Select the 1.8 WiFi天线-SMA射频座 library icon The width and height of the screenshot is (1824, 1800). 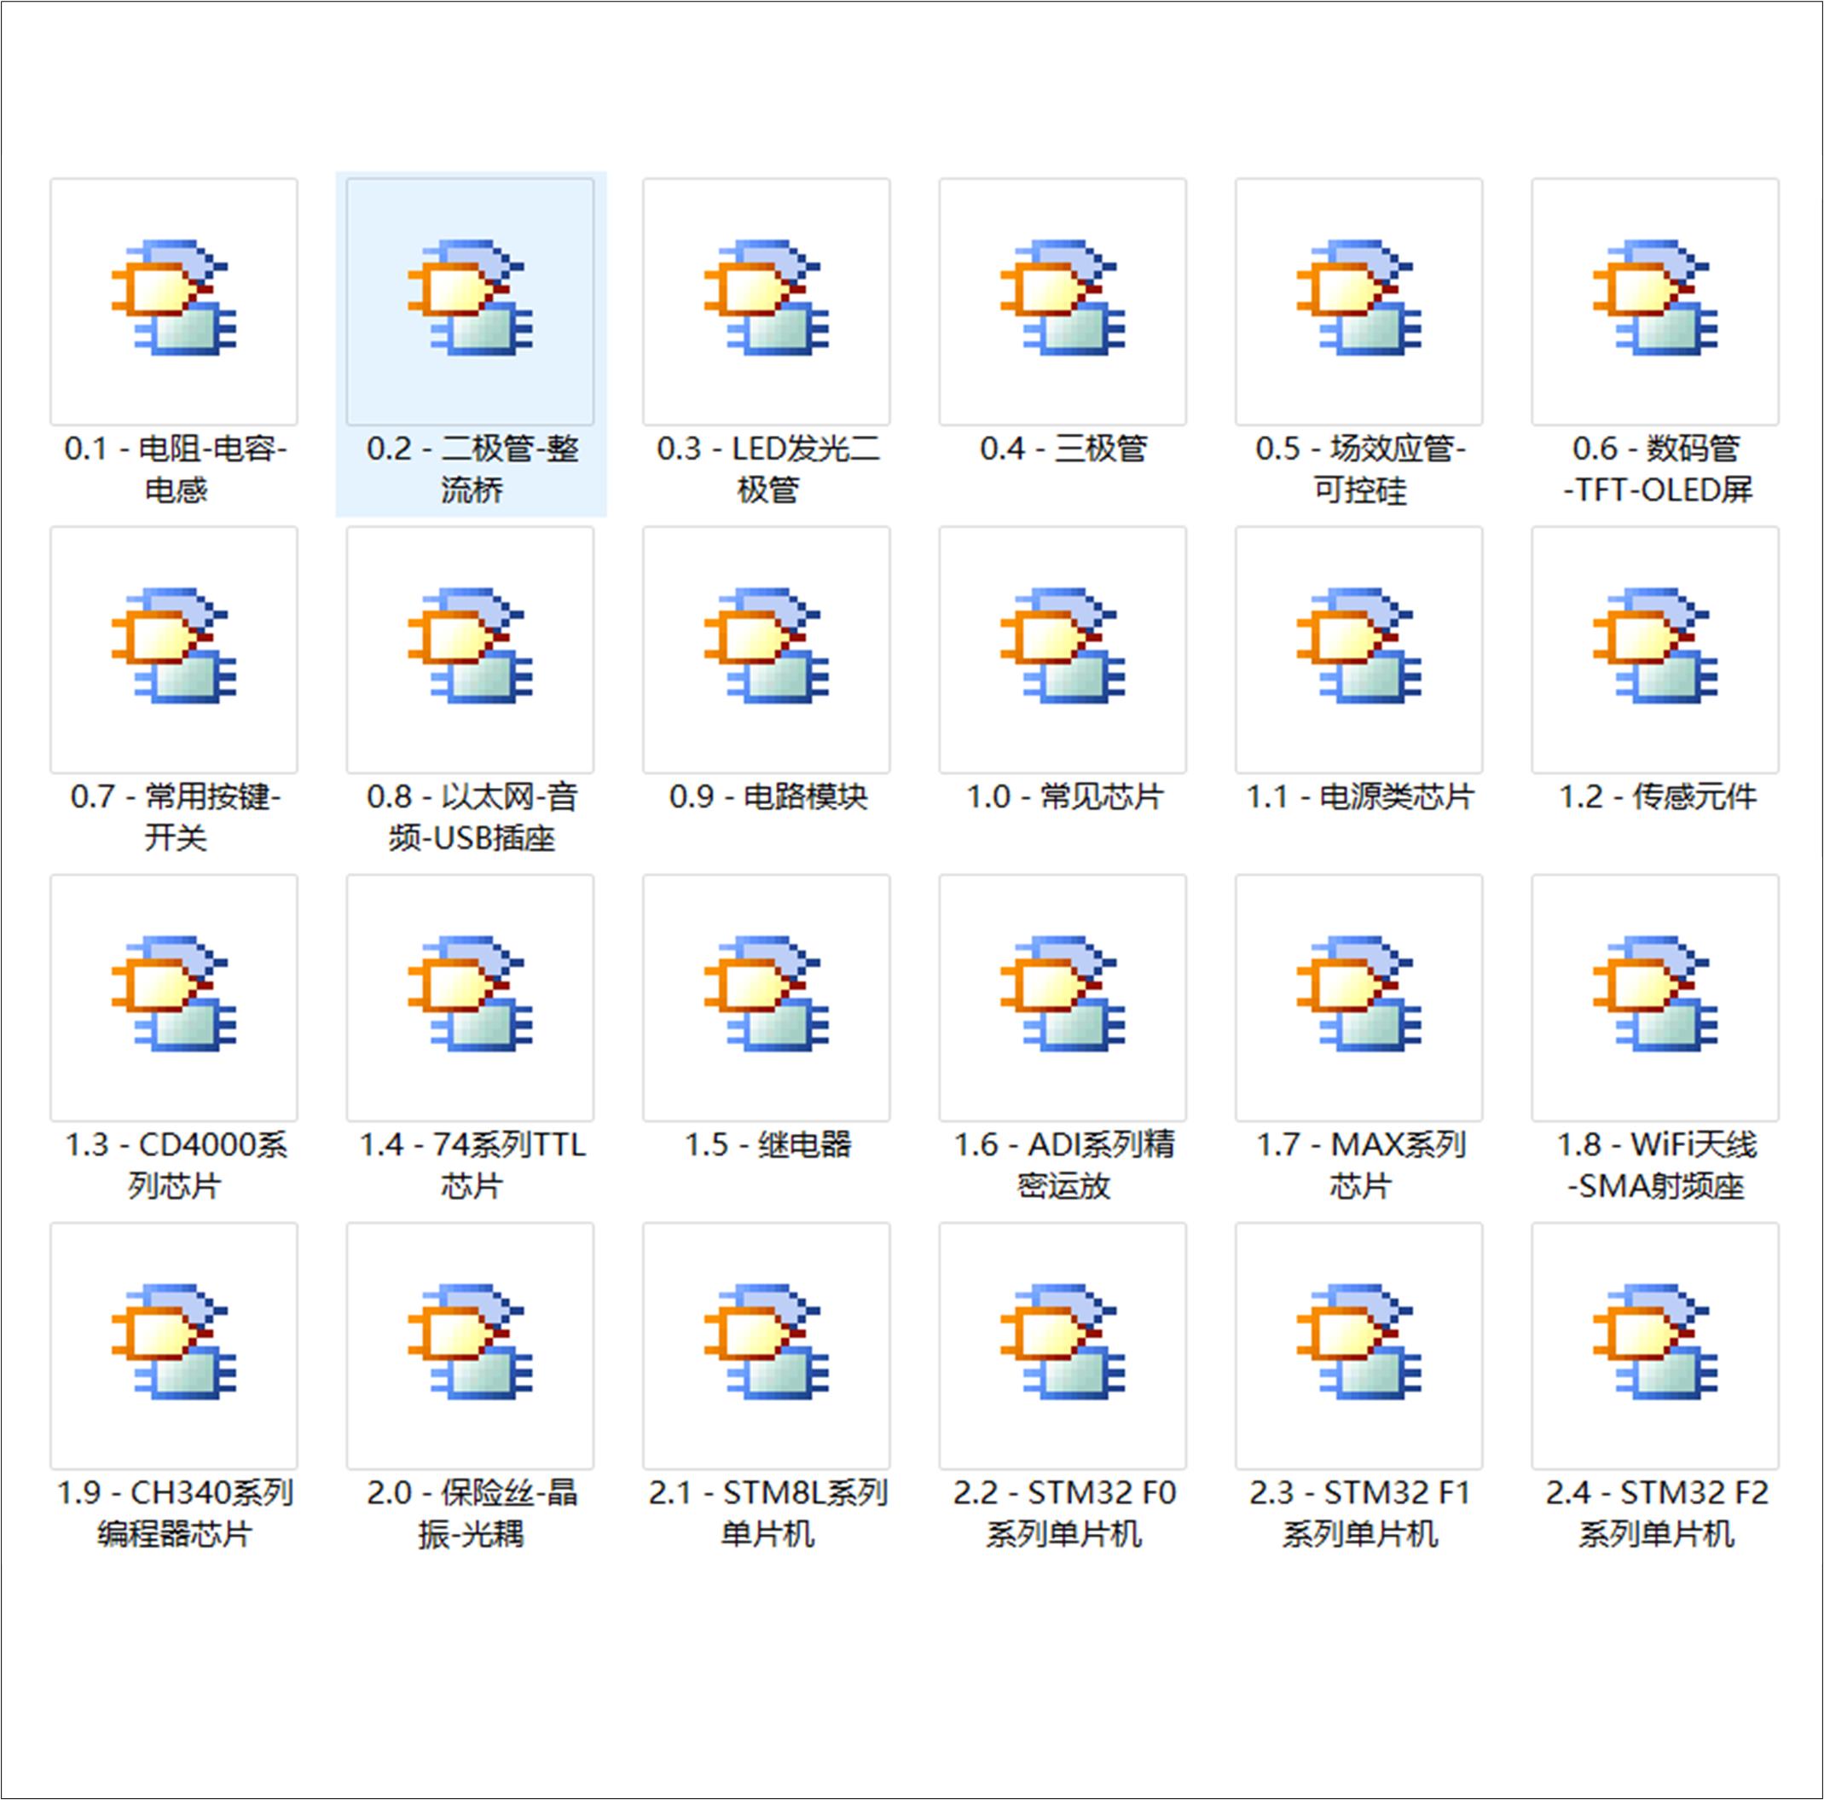click(x=1656, y=998)
